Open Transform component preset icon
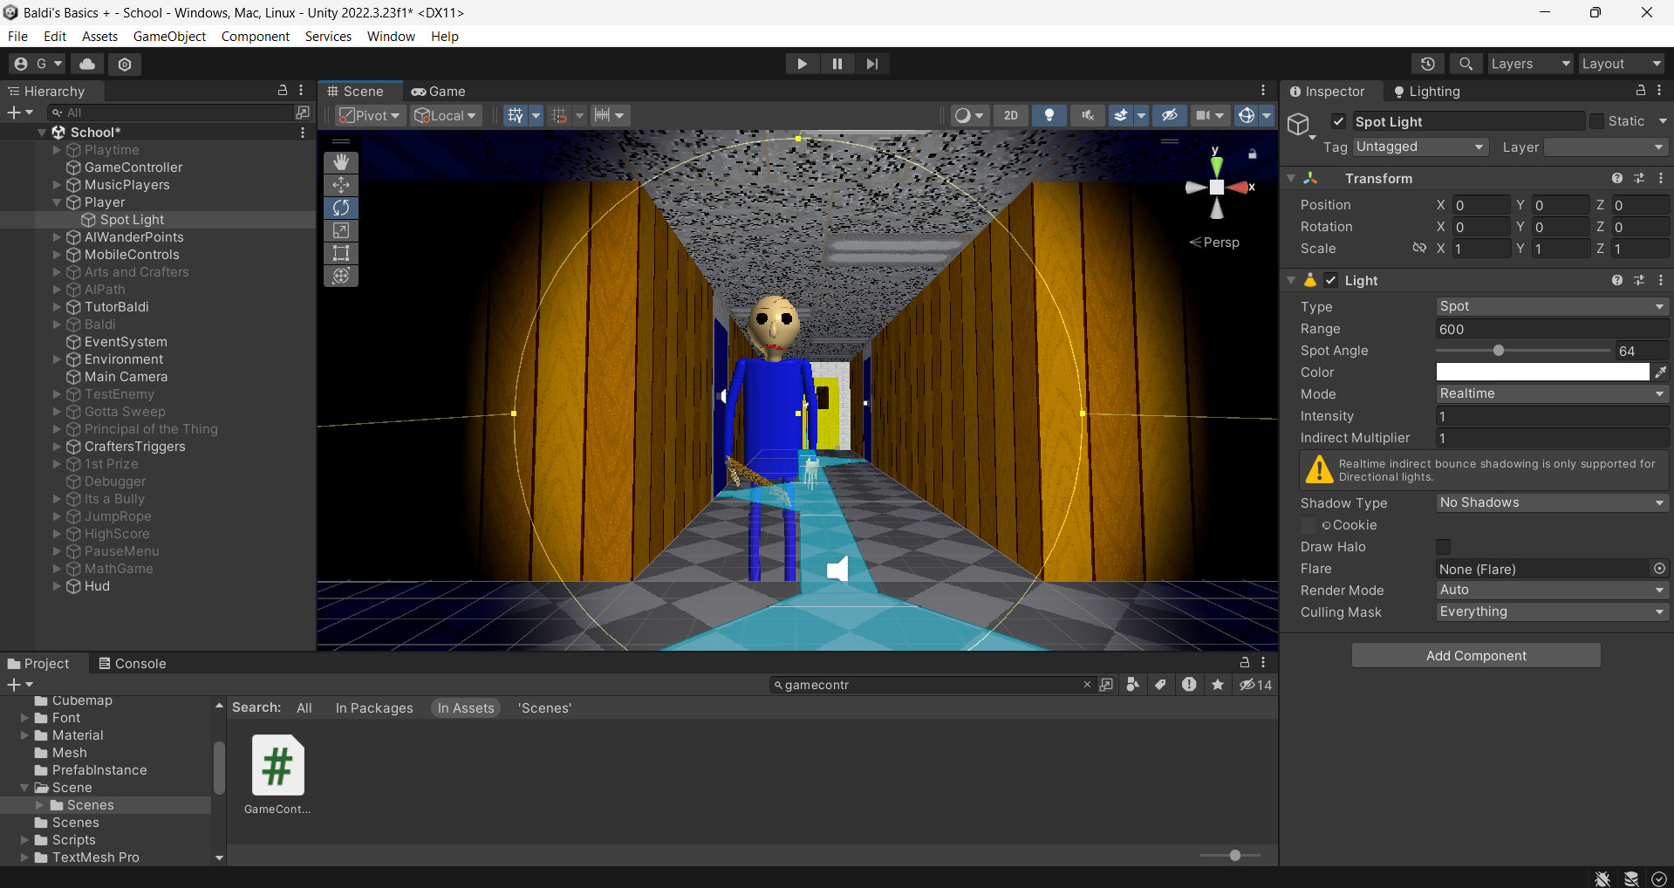 pyautogui.click(x=1638, y=178)
